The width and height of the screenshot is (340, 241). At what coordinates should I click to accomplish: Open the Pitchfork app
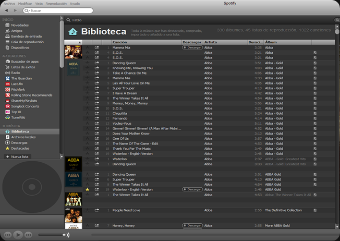point(18,90)
